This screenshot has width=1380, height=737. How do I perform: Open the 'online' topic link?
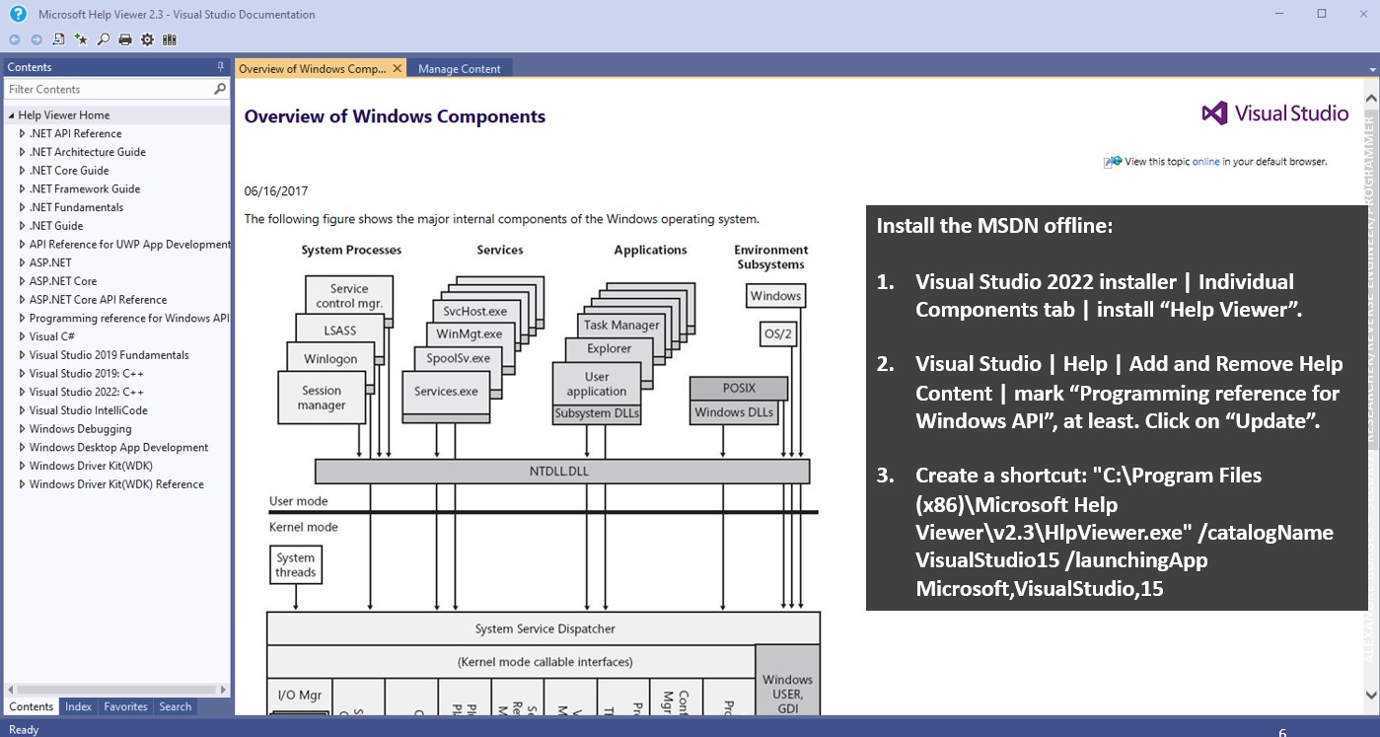tap(1205, 162)
